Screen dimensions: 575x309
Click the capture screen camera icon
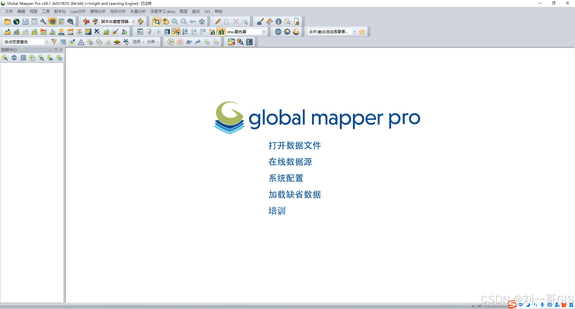click(70, 22)
